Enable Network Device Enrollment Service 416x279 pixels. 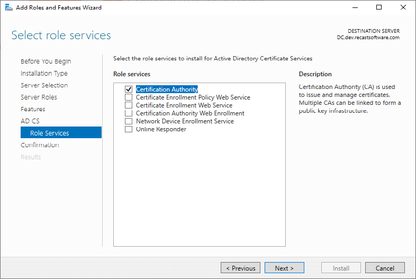(x=129, y=121)
